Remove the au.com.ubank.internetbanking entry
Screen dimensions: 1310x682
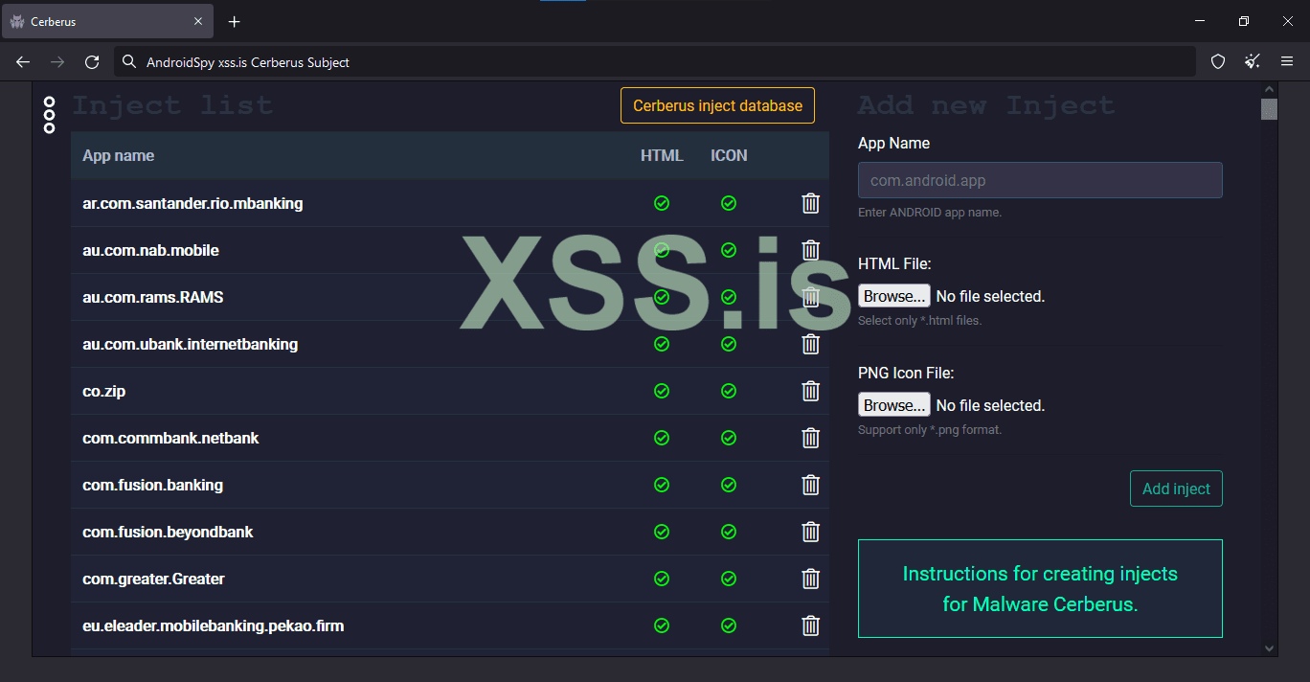tap(810, 344)
